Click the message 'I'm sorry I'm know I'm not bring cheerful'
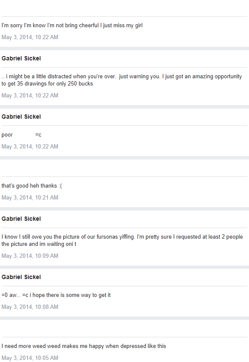This screenshot has width=249, height=362. pos(72,26)
